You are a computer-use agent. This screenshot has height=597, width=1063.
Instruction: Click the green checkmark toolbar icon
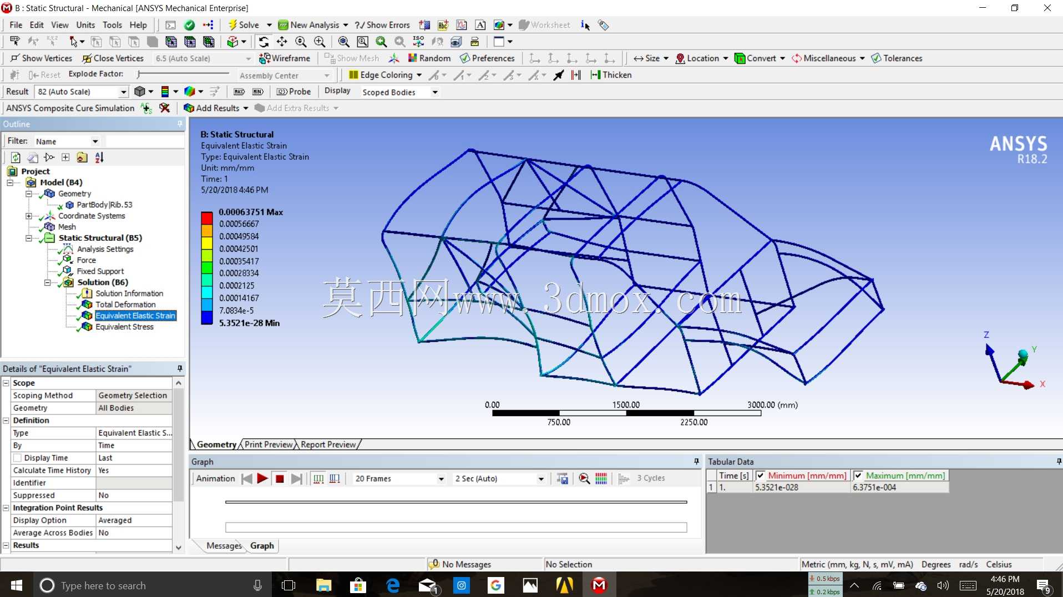coord(189,25)
